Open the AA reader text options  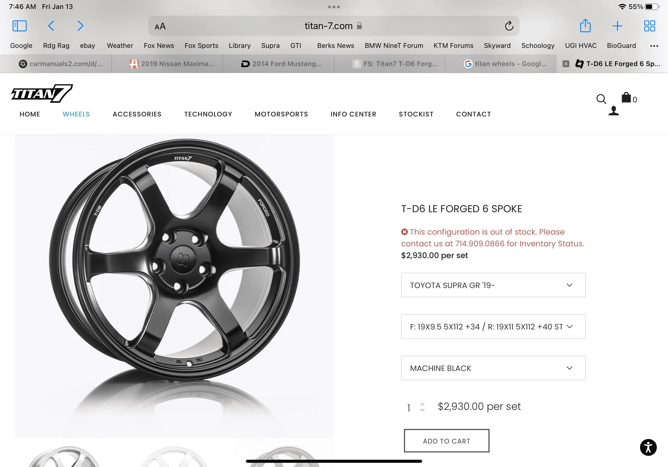[160, 26]
